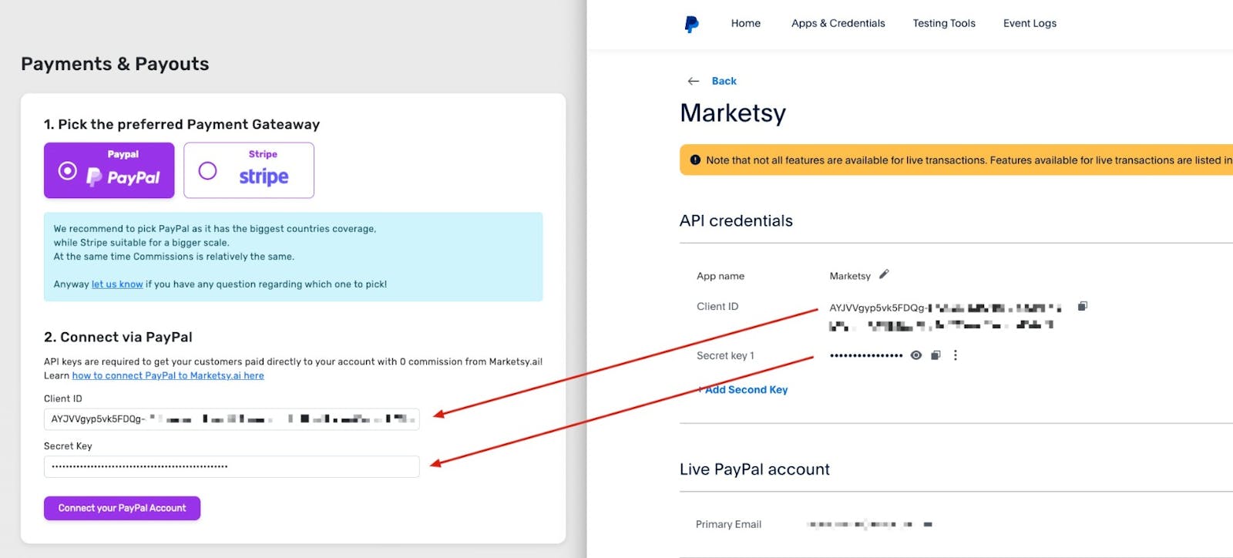Image resolution: width=1233 pixels, height=558 pixels.
Task: Copy the Client ID value
Action: [1082, 307]
